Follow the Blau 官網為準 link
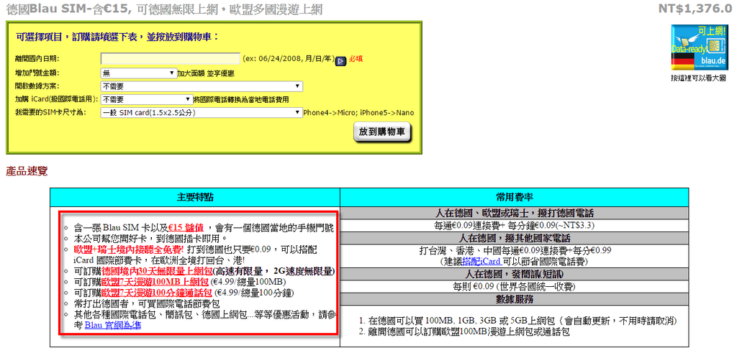This screenshot has height=353, width=737. point(112,325)
